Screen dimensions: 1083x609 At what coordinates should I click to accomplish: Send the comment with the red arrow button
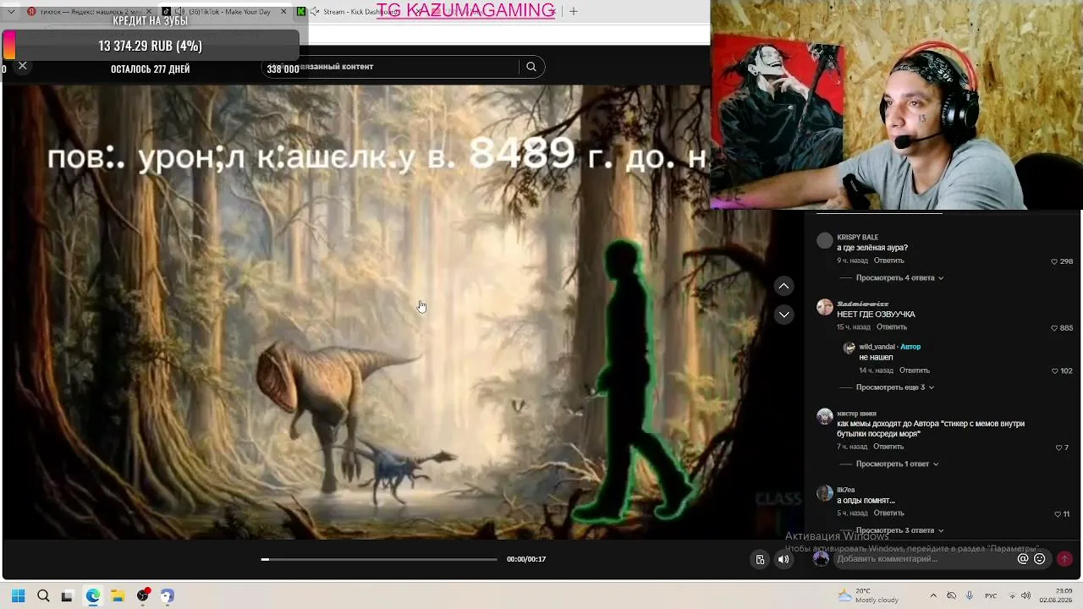click(x=1064, y=559)
